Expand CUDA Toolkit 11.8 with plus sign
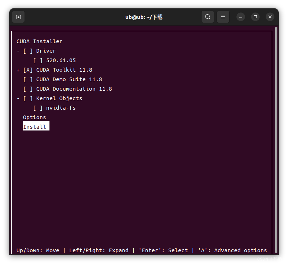Viewport: 288px width, 265px height. click(18, 70)
